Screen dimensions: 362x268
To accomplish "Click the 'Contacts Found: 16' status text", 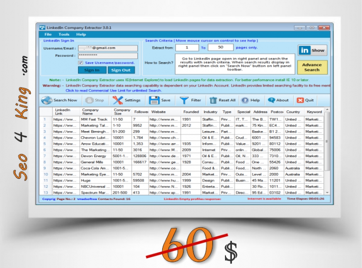I will pos(114,199).
